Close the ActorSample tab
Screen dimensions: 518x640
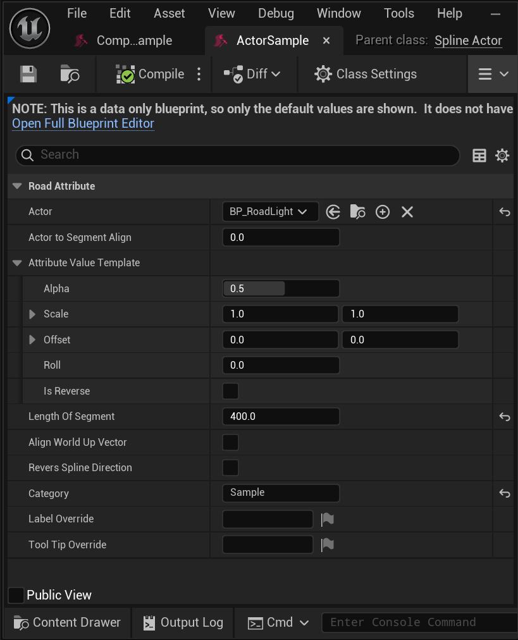click(326, 41)
